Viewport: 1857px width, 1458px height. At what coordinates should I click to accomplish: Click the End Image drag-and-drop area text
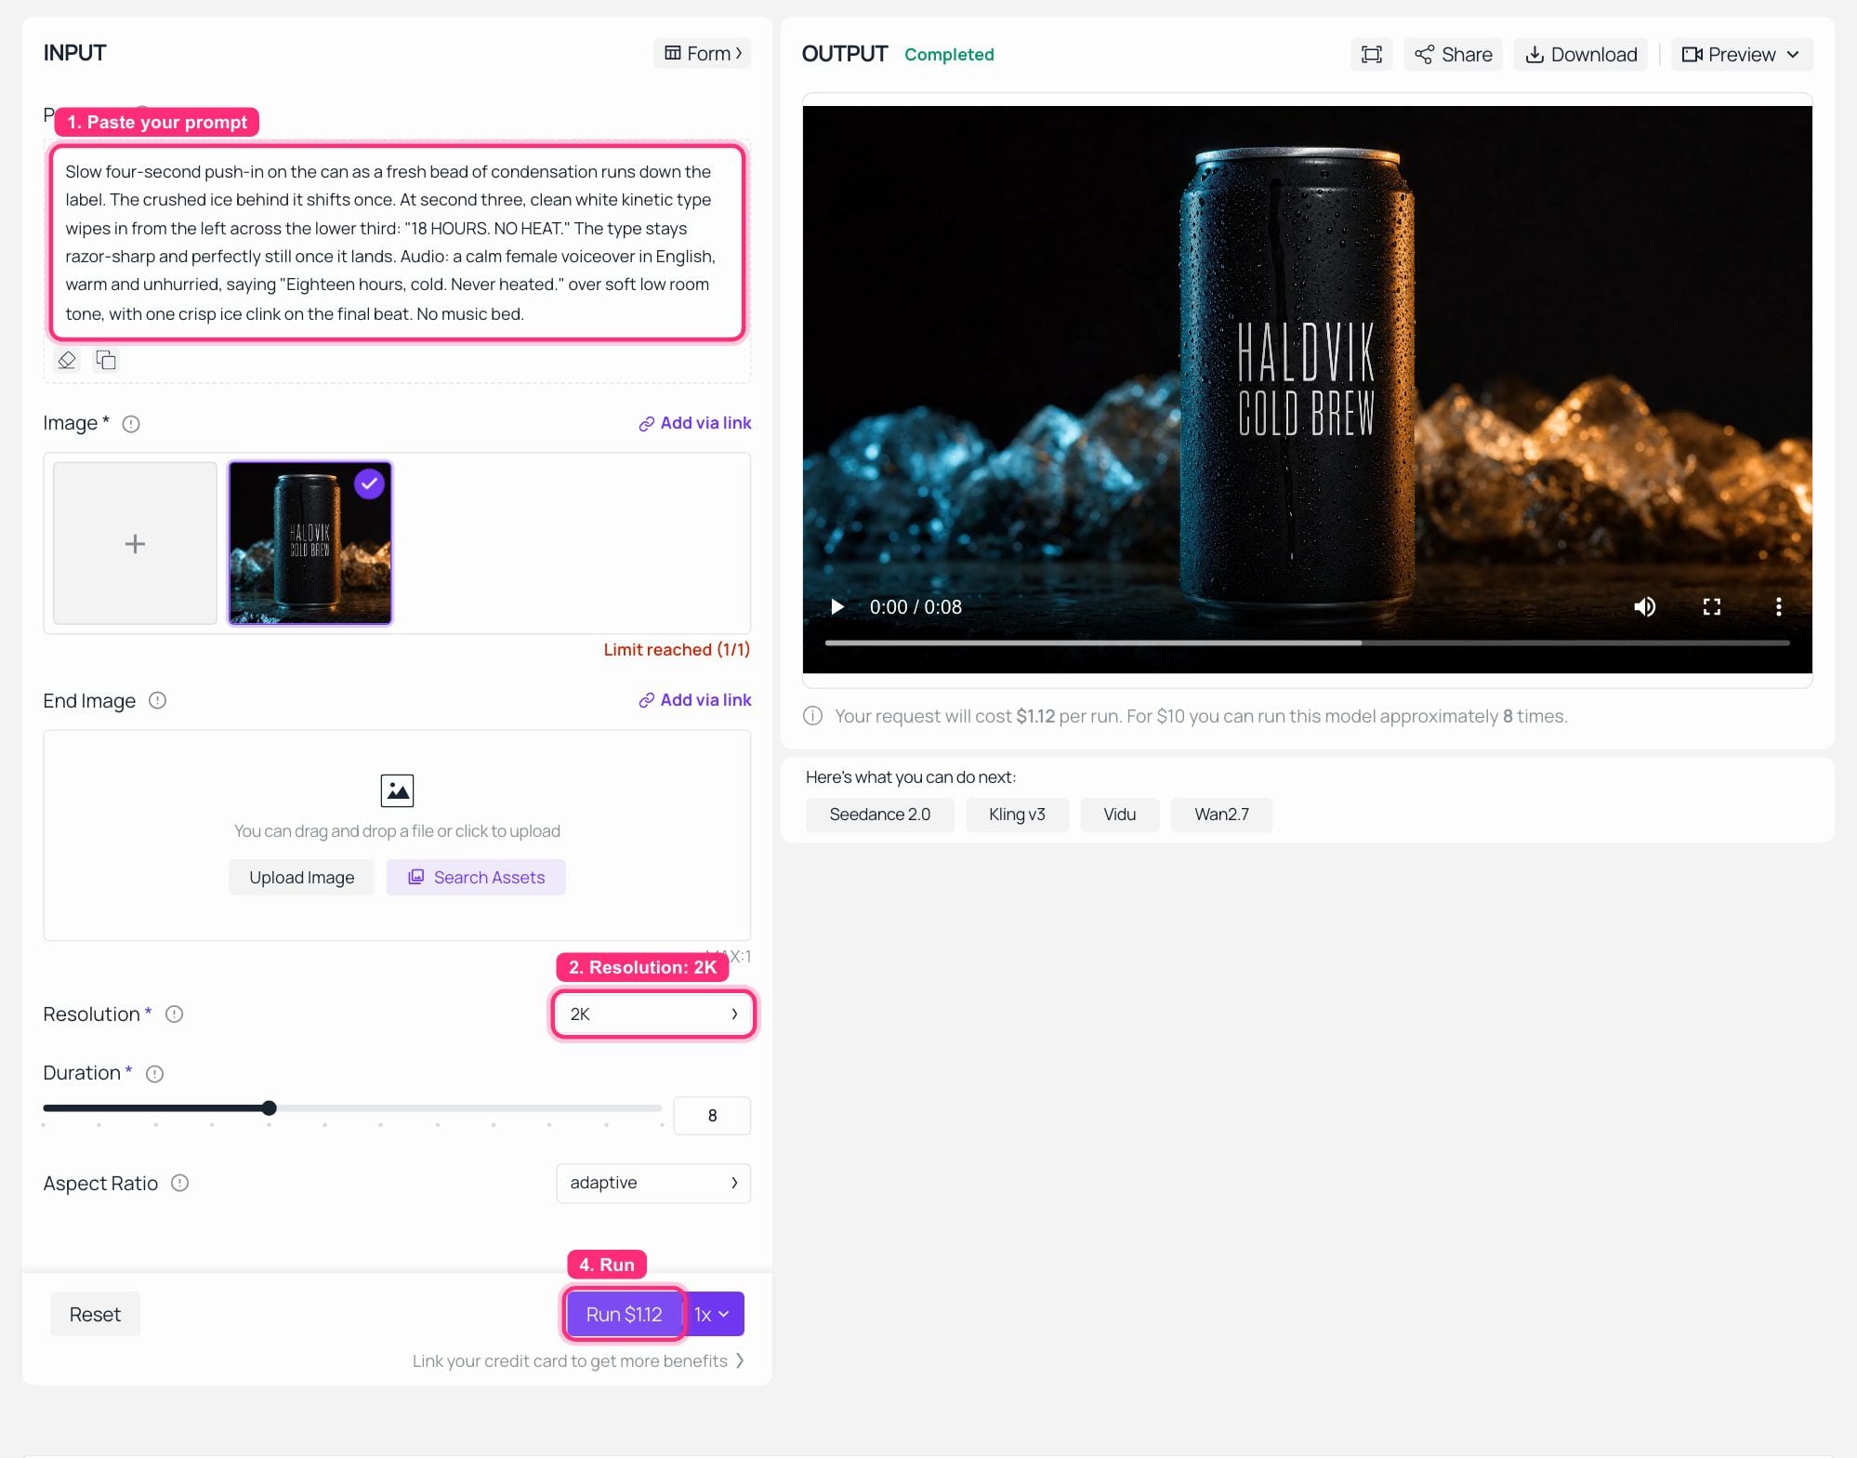[397, 831]
